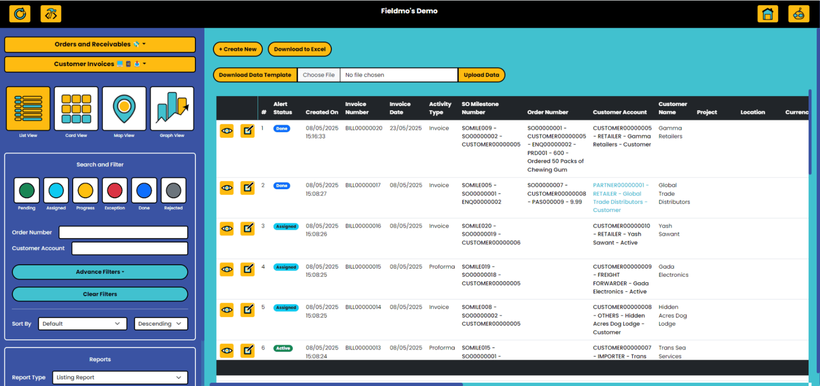Click the Upload Data button

tap(481, 75)
